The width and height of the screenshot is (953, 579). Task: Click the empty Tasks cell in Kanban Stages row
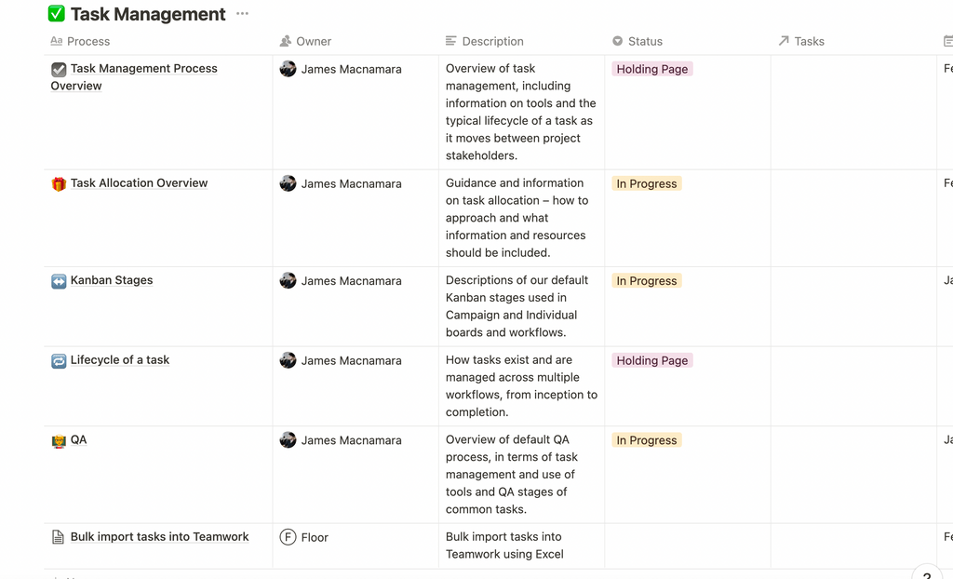tap(853, 306)
